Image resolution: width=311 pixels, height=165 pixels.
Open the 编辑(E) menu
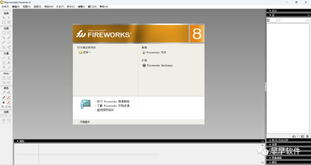(x=16, y=7)
